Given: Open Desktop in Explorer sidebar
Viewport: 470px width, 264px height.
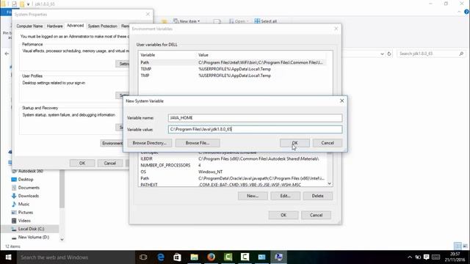Looking at the screenshot, I should pyautogui.click(x=26, y=180).
